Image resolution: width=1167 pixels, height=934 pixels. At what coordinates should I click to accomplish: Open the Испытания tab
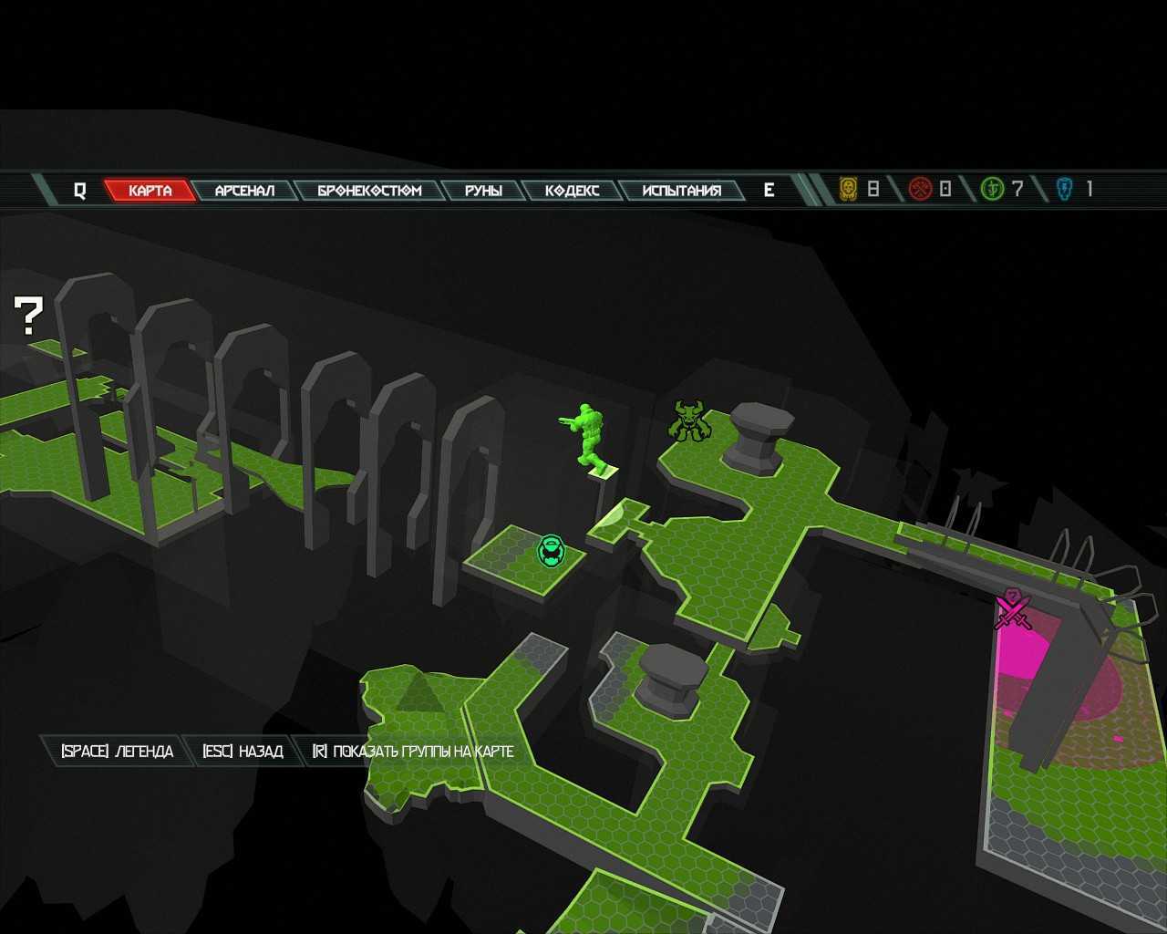681,190
